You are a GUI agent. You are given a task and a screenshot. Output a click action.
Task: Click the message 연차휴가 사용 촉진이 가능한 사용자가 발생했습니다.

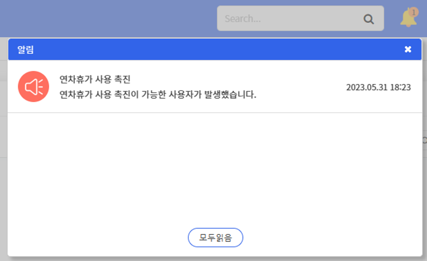tap(158, 95)
